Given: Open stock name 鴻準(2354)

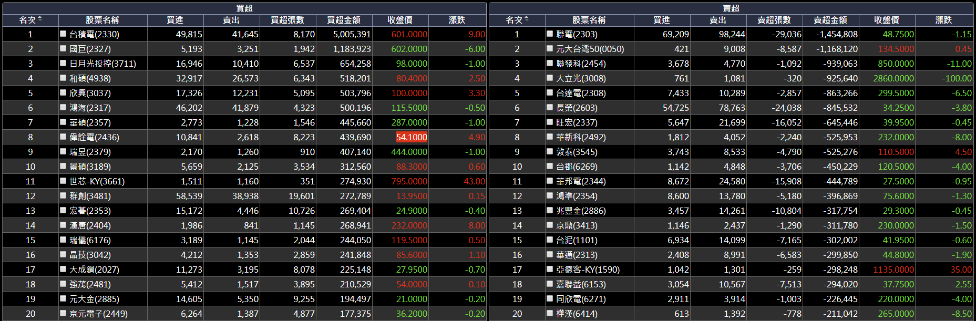Looking at the screenshot, I should 577,196.
